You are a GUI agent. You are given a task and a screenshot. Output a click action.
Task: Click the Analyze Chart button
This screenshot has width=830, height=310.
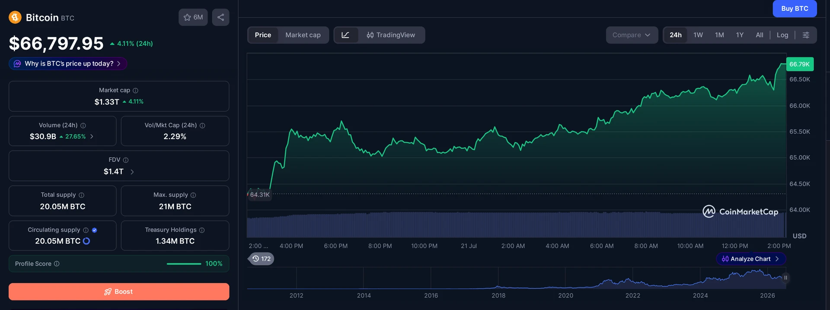point(751,259)
